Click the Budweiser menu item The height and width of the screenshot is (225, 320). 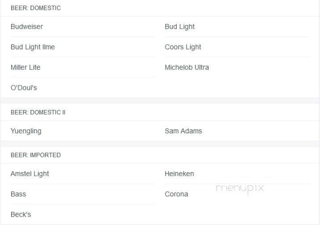(x=27, y=27)
